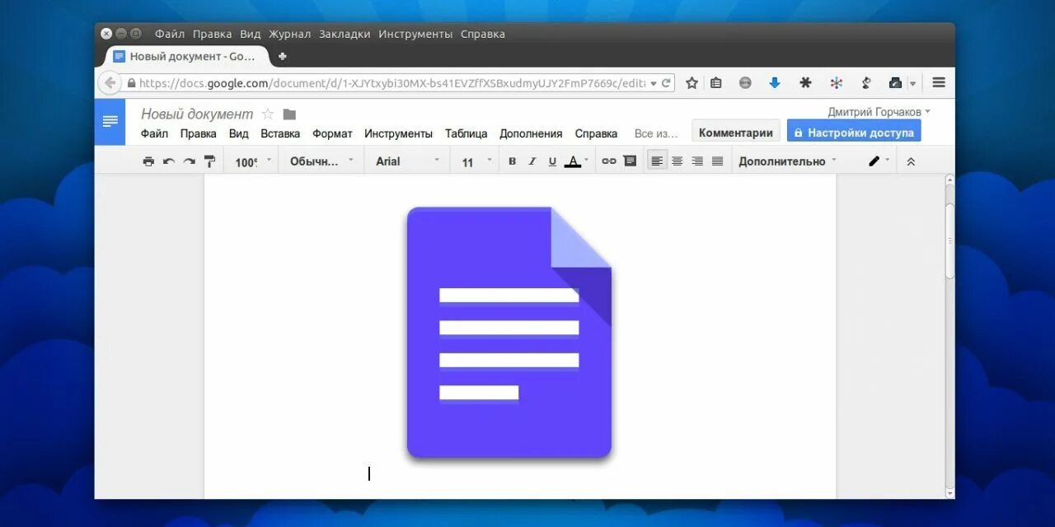Align text to the left
Image resolution: width=1055 pixels, height=527 pixels.
pyautogui.click(x=657, y=161)
